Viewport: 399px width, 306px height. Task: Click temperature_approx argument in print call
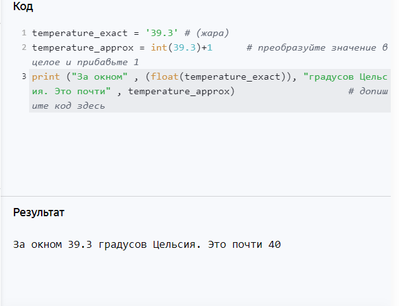178,91
